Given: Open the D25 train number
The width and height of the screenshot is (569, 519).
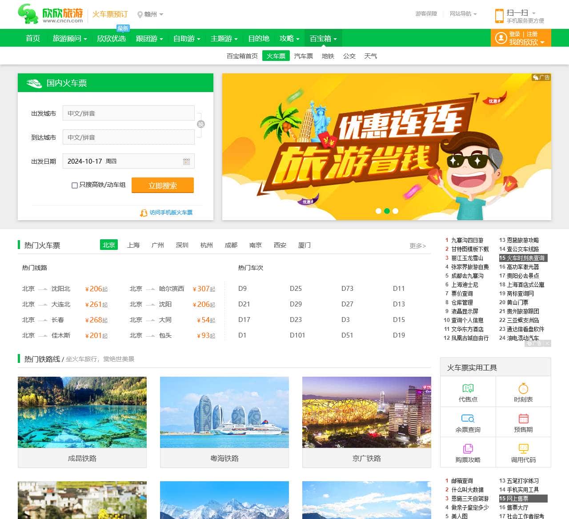Looking at the screenshot, I should (x=296, y=289).
